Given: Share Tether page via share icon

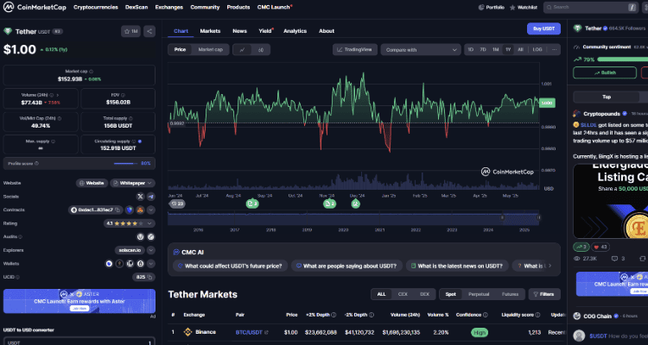Looking at the screenshot, I should 149,31.
